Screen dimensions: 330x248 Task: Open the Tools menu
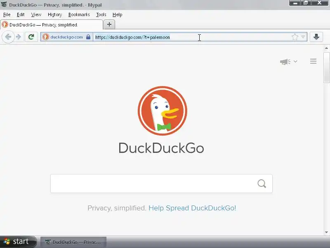[x=101, y=14]
